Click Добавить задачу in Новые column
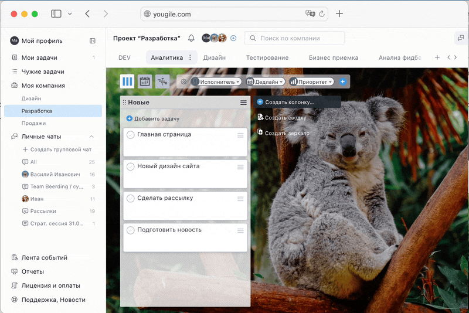 [x=152, y=119]
